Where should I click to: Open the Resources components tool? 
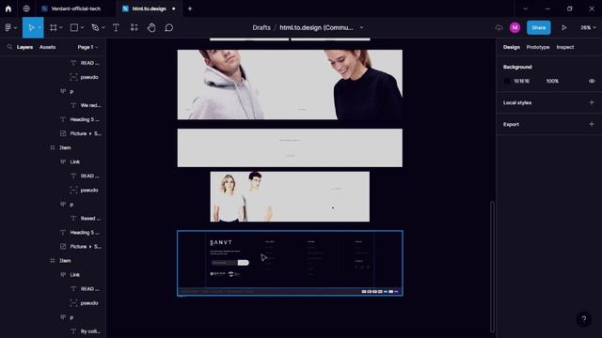[134, 27]
